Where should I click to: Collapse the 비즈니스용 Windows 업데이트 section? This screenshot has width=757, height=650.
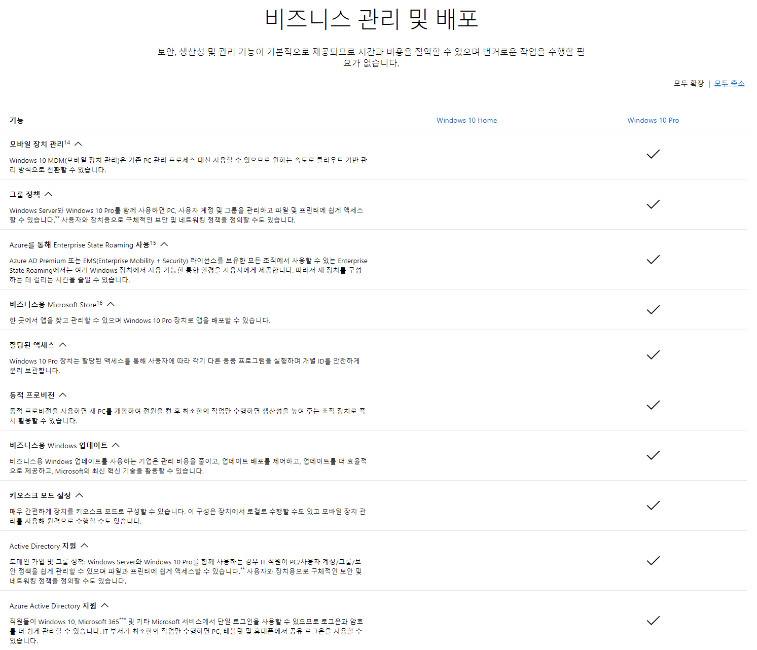[117, 445]
